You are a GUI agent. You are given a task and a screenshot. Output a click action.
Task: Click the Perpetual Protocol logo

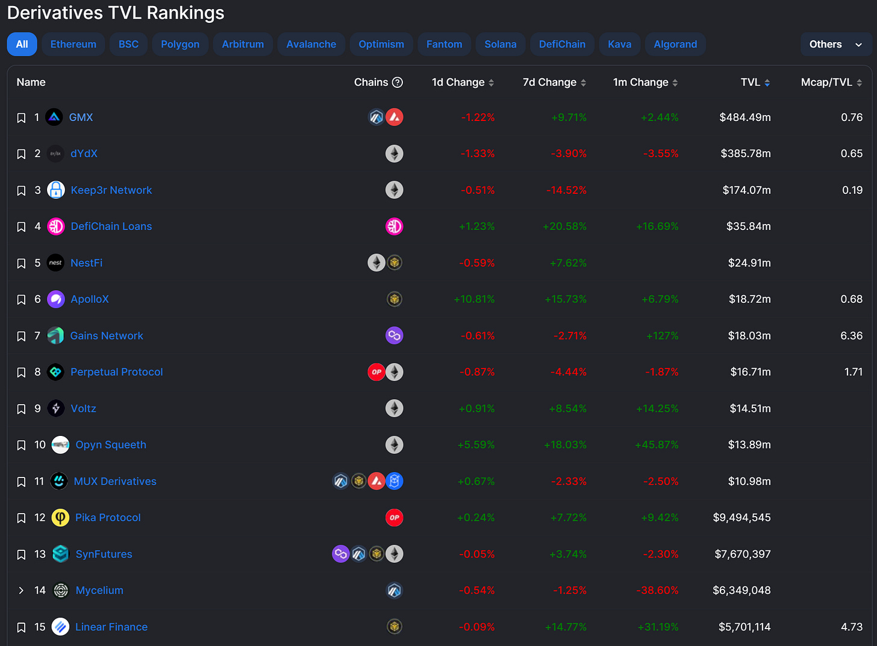point(55,372)
